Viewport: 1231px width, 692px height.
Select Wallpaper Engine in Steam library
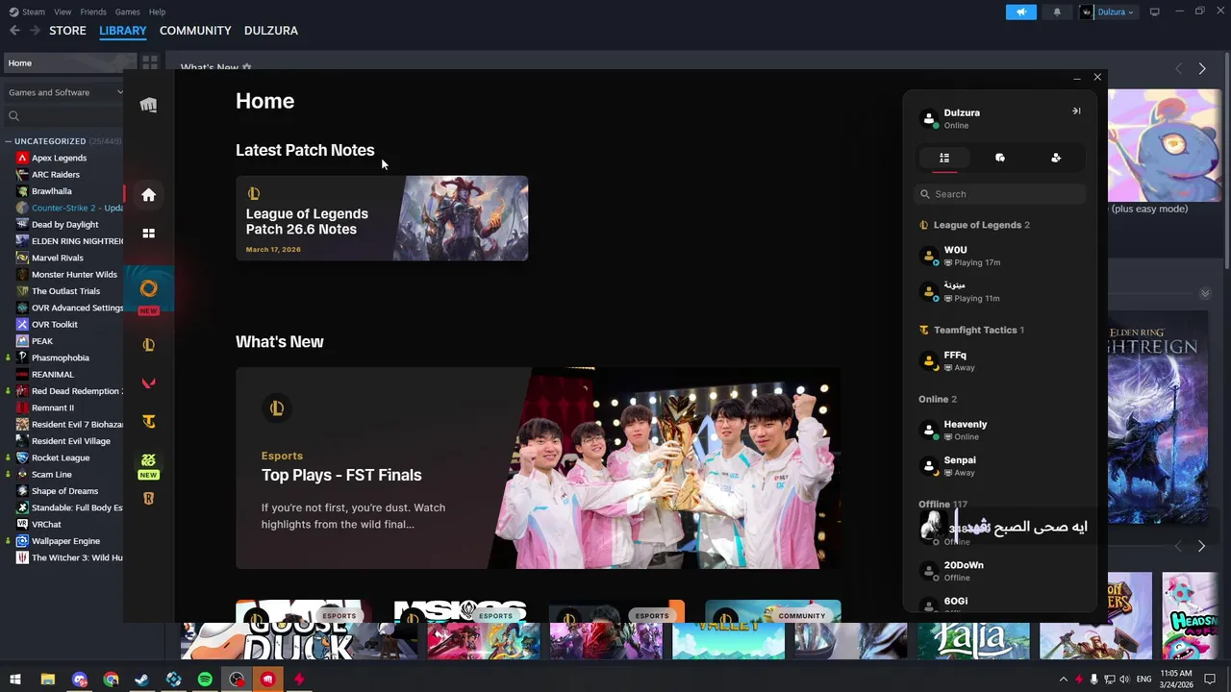point(65,541)
